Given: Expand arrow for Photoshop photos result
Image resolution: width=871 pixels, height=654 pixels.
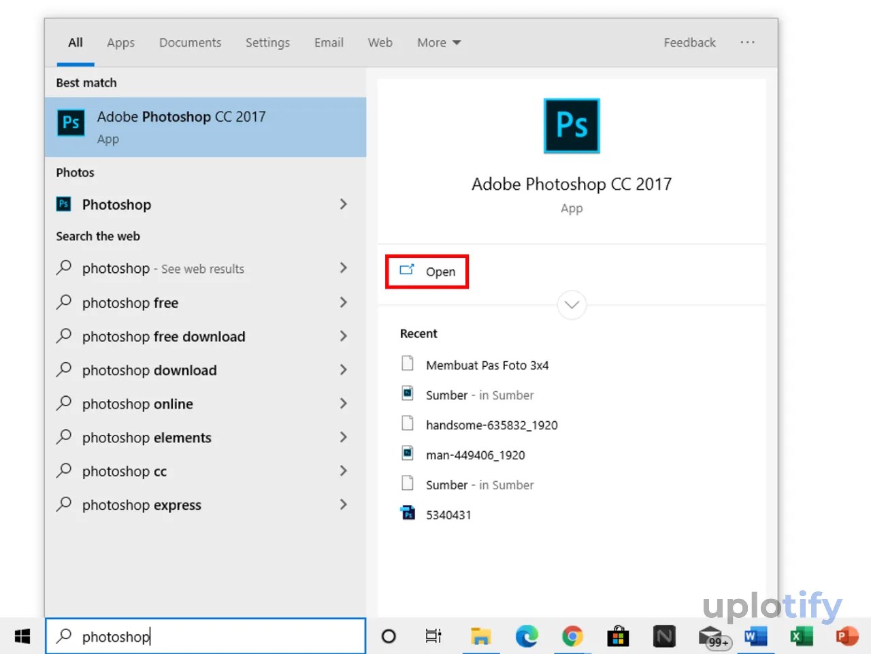Looking at the screenshot, I should pyautogui.click(x=343, y=204).
